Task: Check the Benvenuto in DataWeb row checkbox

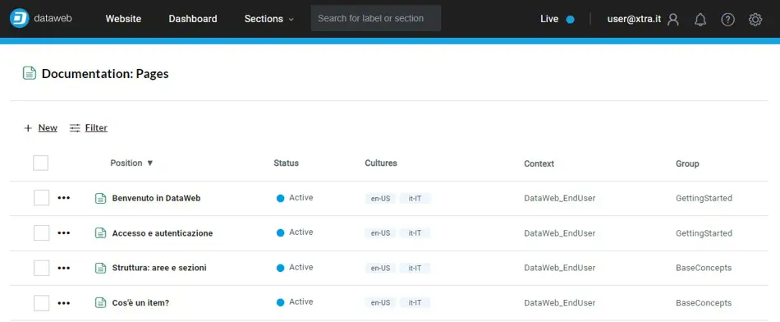Action: pos(41,198)
